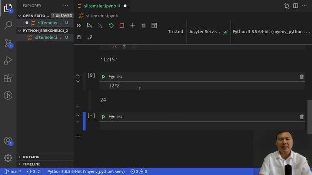Click the Trusted notebook status
This screenshot has height=175, width=312.
point(175,32)
